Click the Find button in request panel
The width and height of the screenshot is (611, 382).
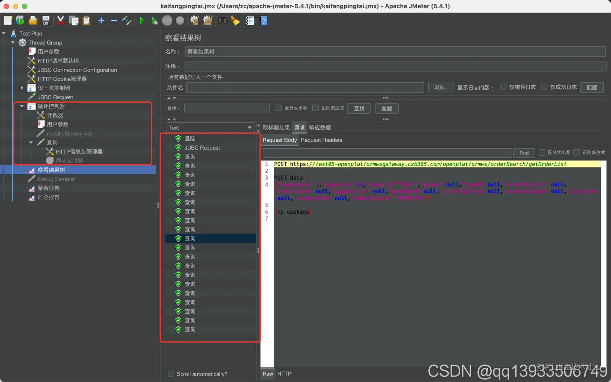[524, 153]
